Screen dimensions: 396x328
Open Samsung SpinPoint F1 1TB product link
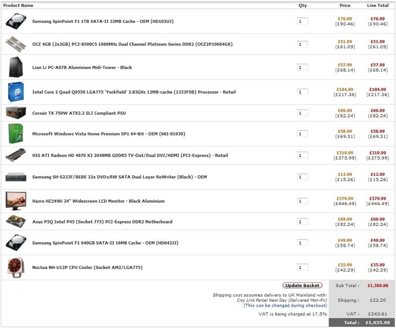(103, 21)
